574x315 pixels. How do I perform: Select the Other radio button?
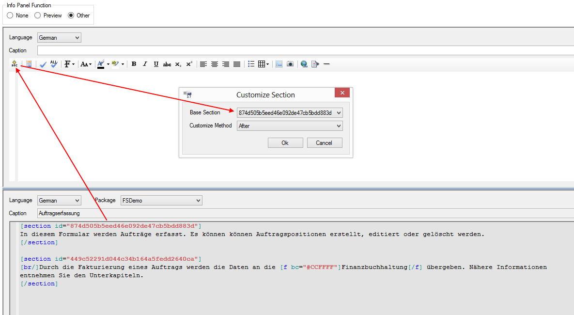[x=71, y=16]
